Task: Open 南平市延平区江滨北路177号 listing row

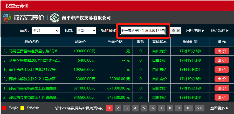Action: [x=32, y=70]
